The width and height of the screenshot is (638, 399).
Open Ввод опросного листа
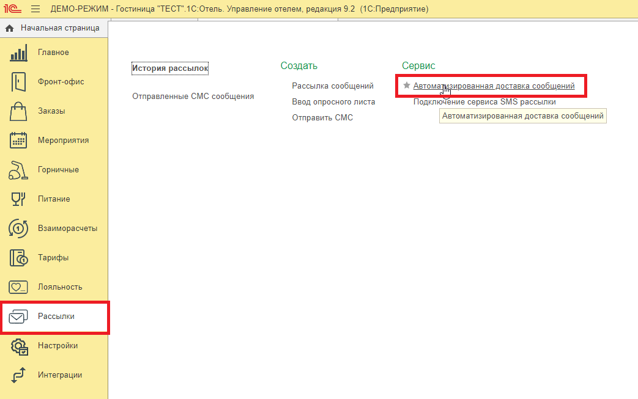tap(333, 101)
